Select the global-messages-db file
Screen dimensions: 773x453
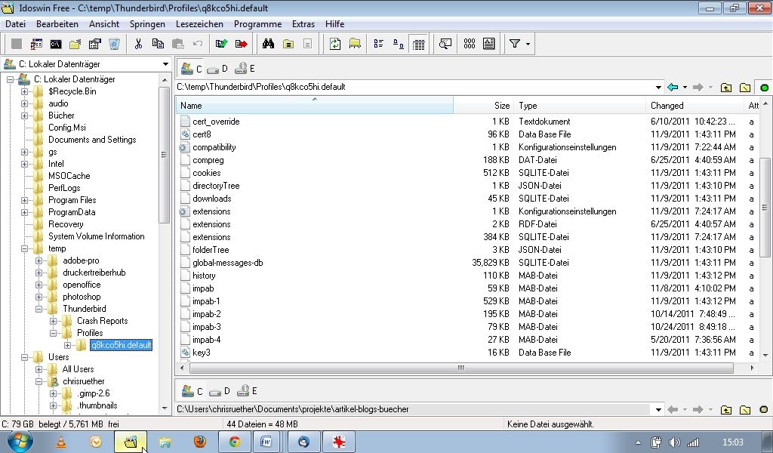227,263
